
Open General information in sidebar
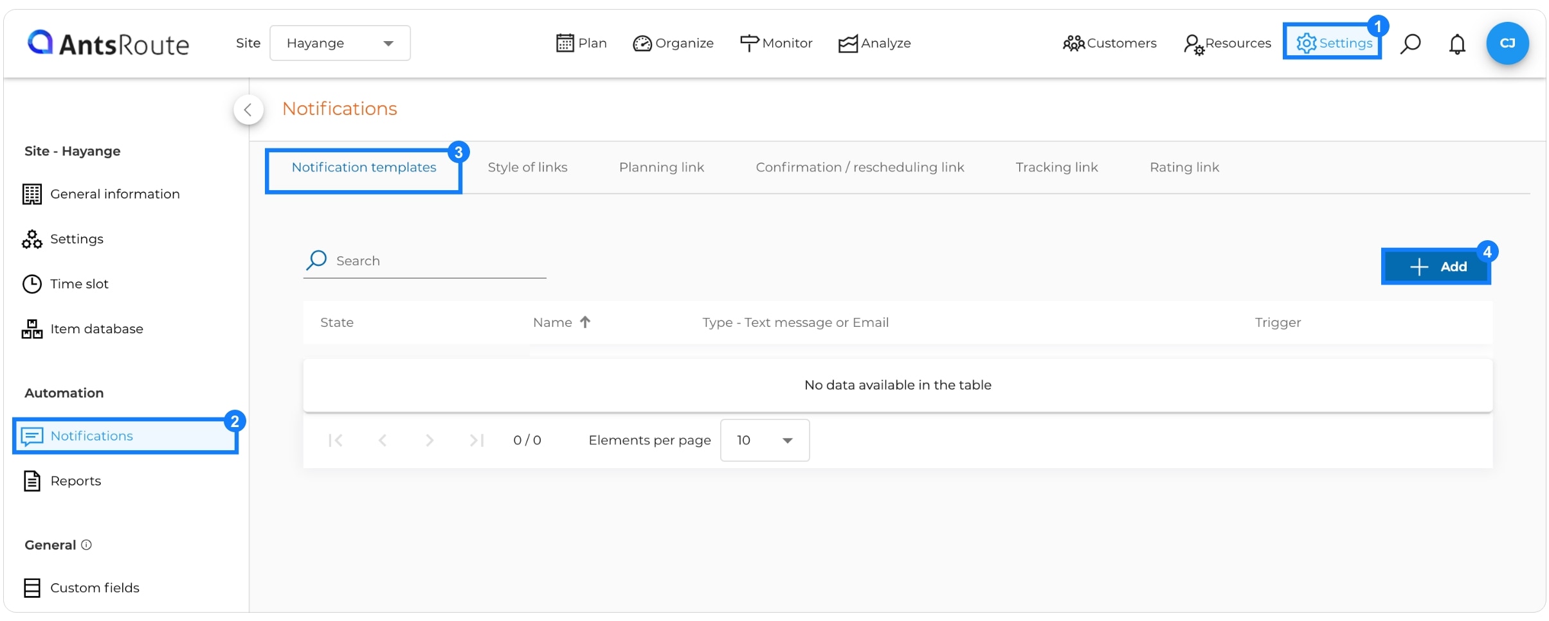pyautogui.click(x=102, y=194)
